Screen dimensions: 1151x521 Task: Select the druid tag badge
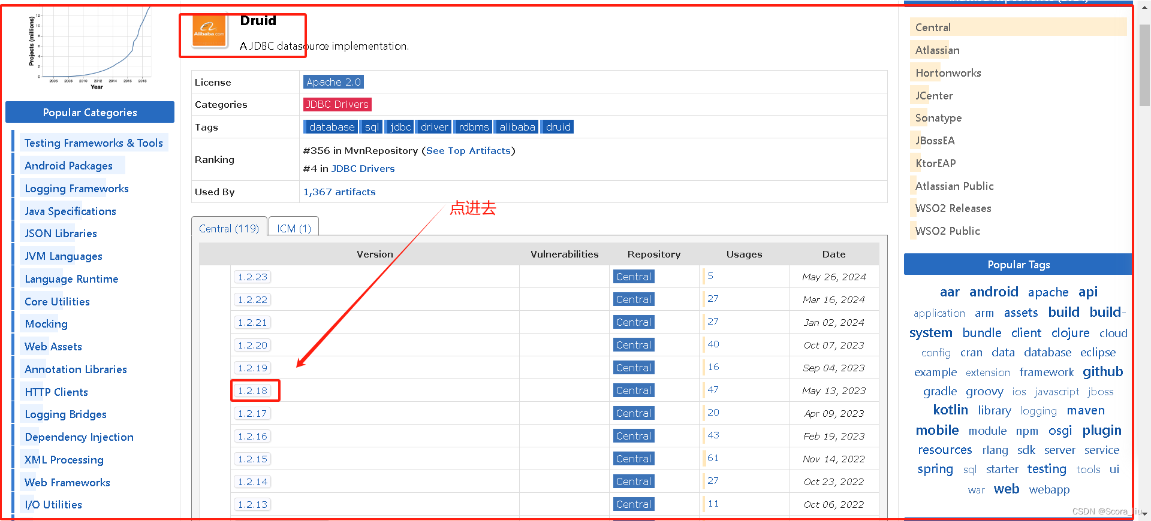[558, 127]
